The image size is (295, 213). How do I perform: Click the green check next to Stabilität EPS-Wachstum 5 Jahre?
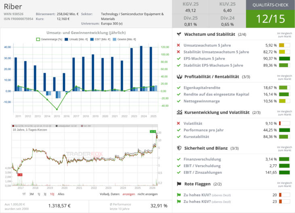pos(179,65)
